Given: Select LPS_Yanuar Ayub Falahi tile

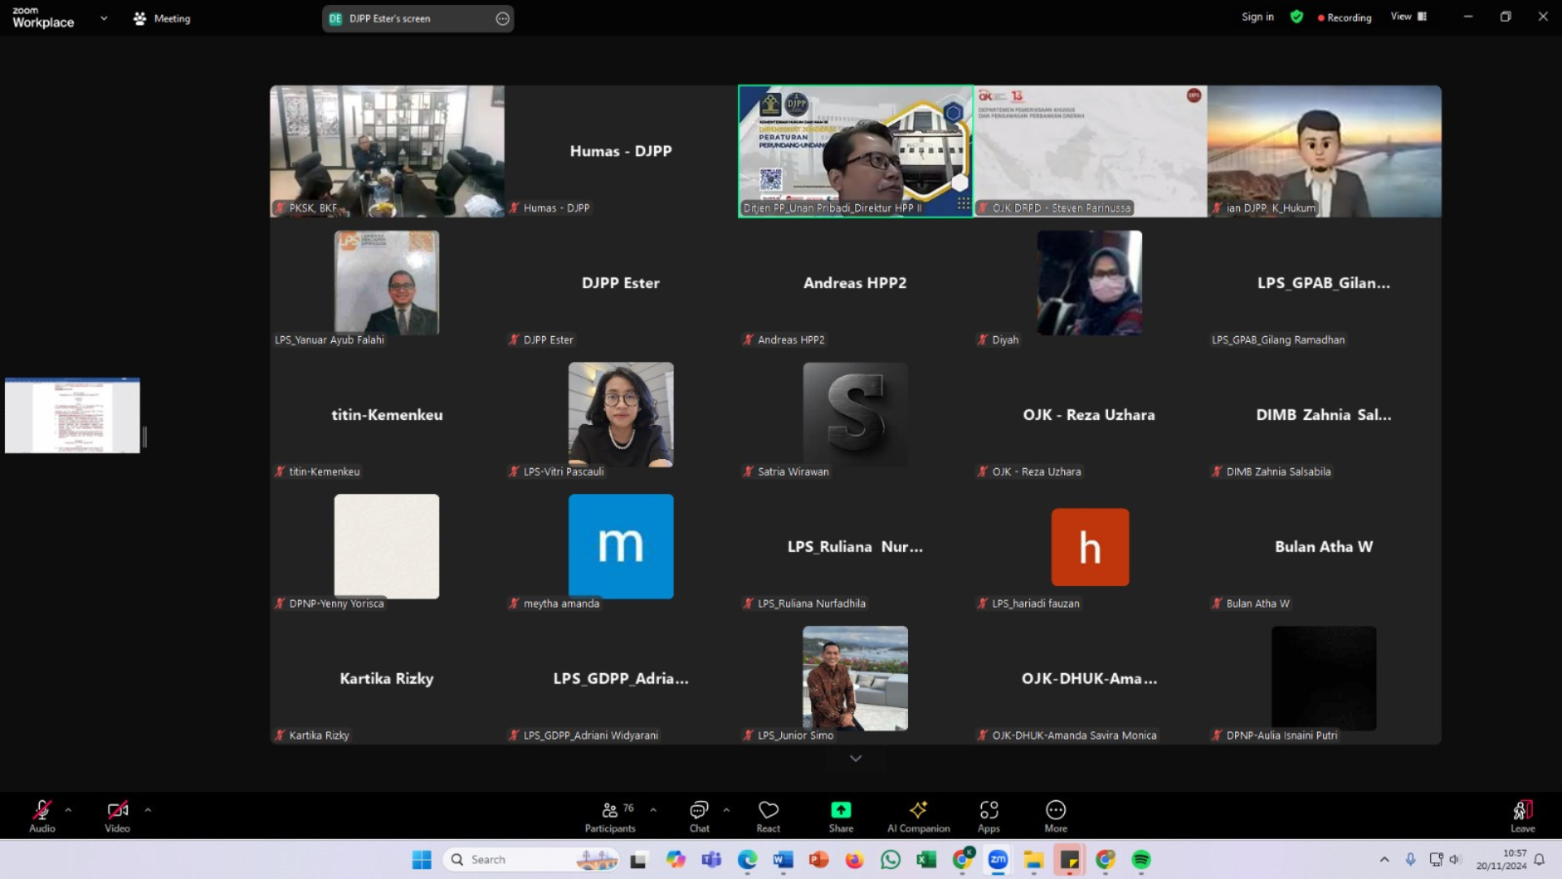Looking at the screenshot, I should click(x=387, y=283).
